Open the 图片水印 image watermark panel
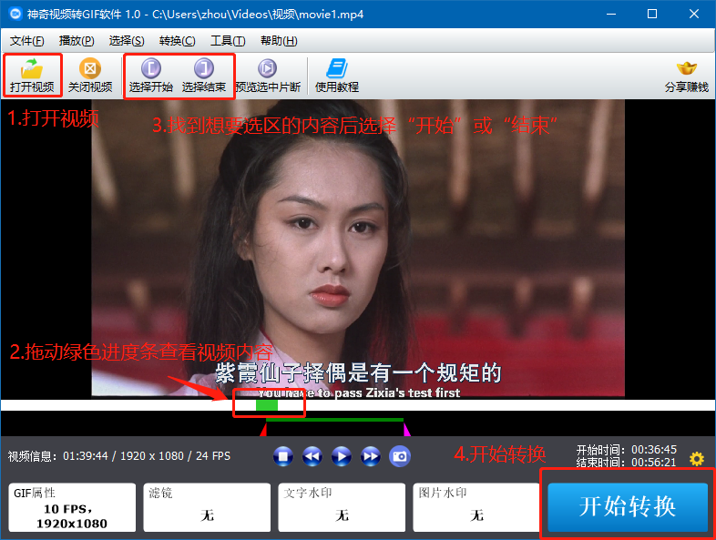 coord(476,507)
